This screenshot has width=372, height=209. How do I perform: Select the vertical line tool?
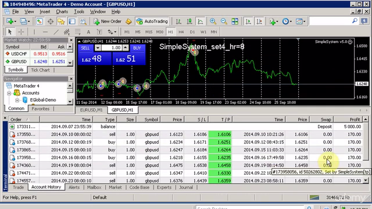[x=34, y=32]
